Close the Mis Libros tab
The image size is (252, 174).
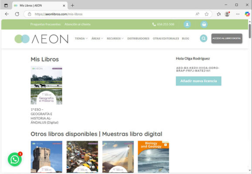pyautogui.click(x=64, y=6)
